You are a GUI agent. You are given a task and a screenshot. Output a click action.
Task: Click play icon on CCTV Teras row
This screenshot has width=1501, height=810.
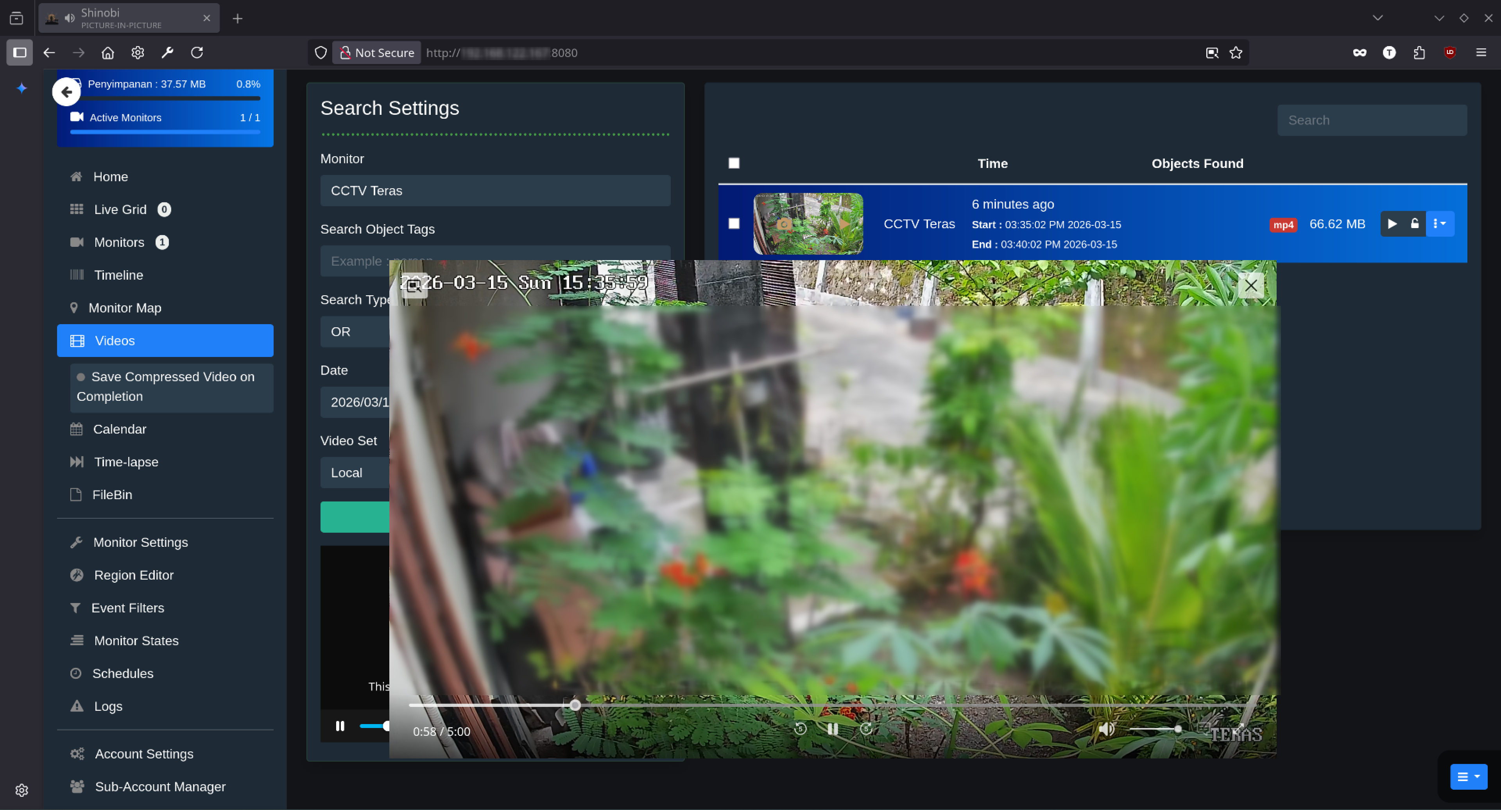pyautogui.click(x=1392, y=224)
